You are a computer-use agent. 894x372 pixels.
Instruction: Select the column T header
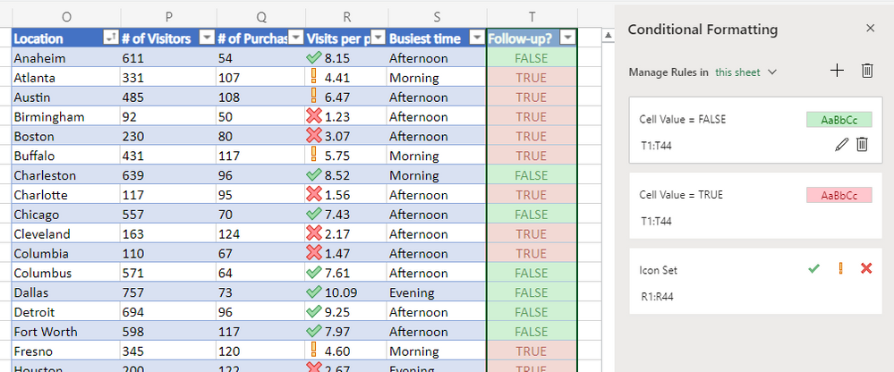coord(532,16)
